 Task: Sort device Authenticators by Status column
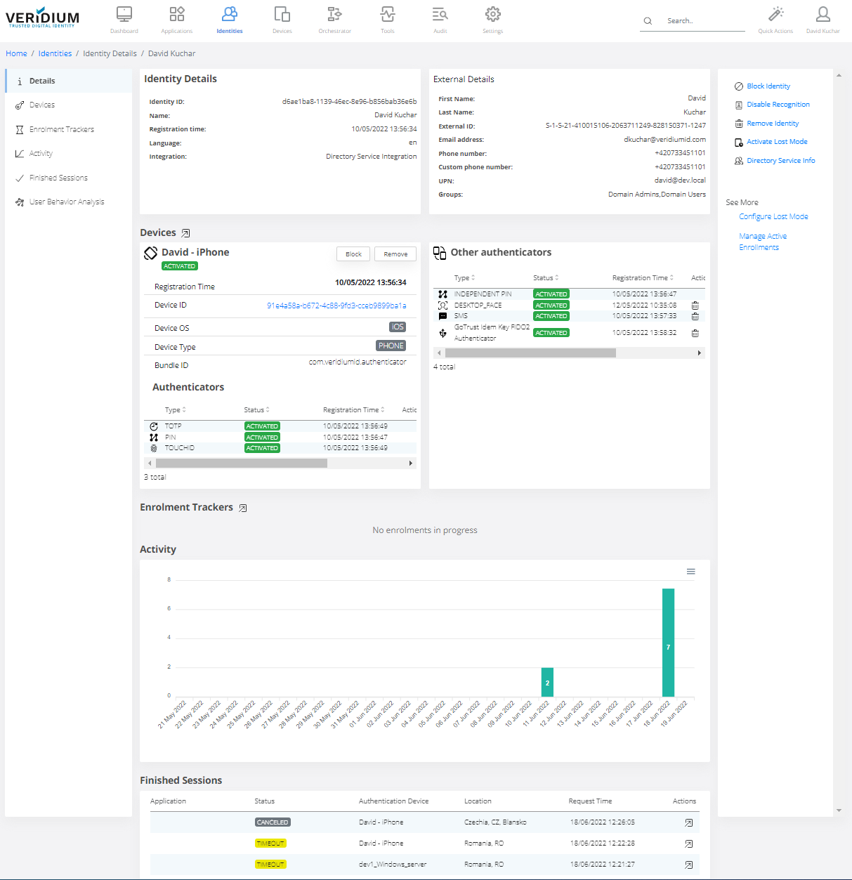pyautogui.click(x=256, y=410)
